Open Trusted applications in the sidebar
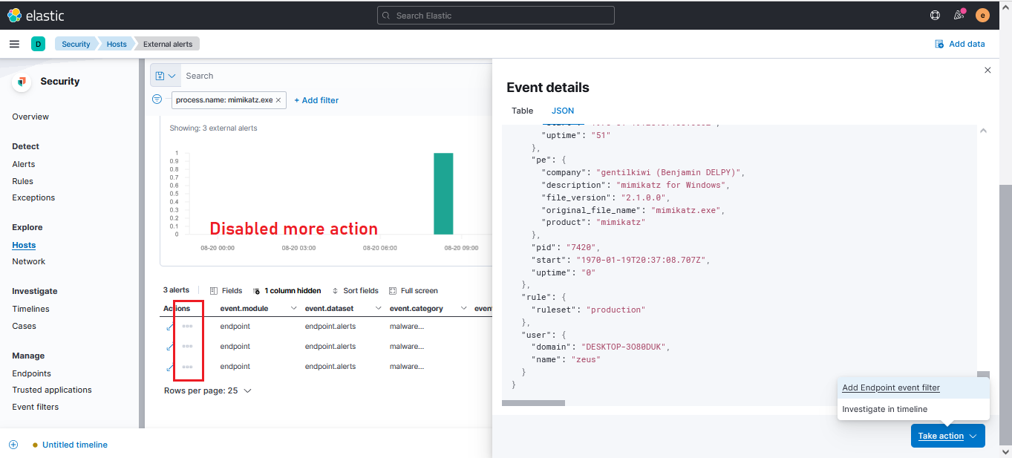Screen dimensions: 1012x458 52,390
